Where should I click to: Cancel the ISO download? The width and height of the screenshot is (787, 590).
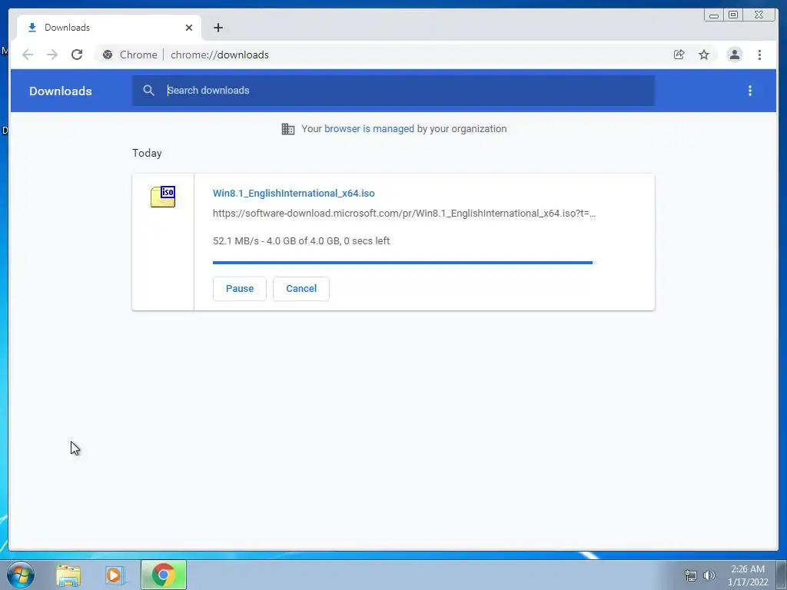coord(301,289)
